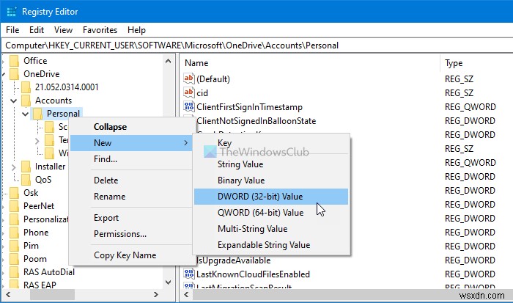513x303 pixels.
Task: Open the Help menu
Action: [x=136, y=30]
